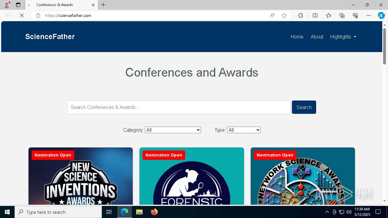
Task: Focus the Search Conferences & Awards field
Action: [x=179, y=107]
